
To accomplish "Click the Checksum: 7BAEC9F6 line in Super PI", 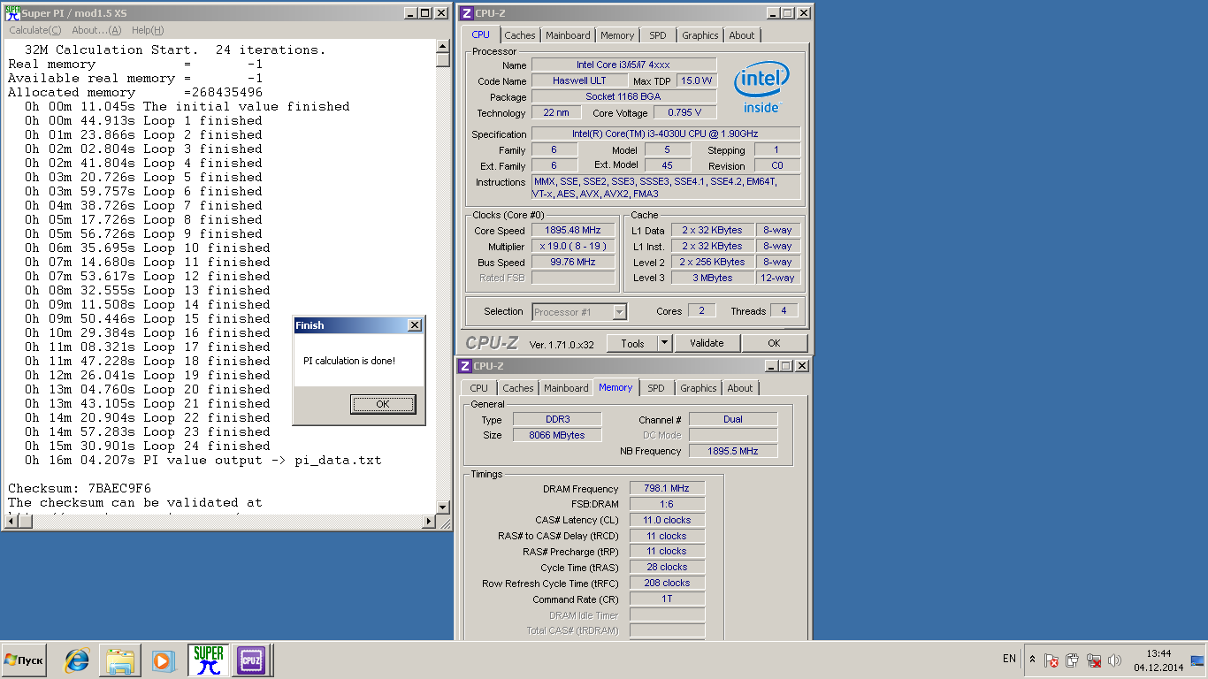I will pos(80,488).
